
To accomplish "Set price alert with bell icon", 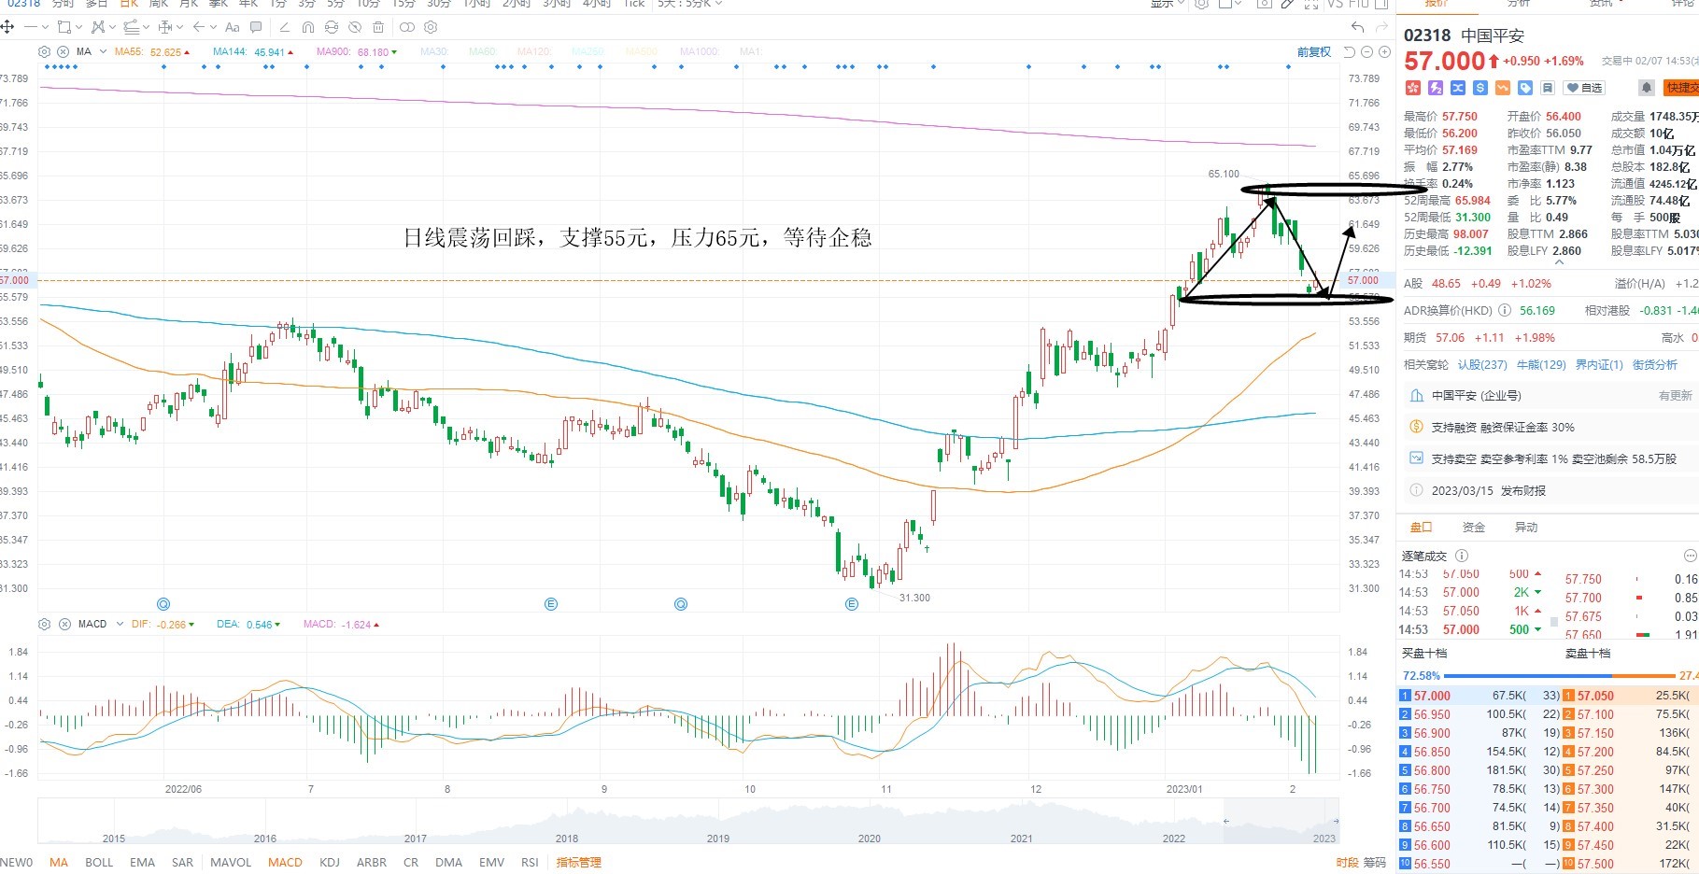I will 1647,88.
